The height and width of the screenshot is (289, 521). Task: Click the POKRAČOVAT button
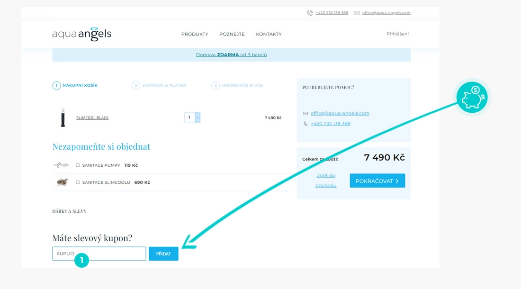377,181
